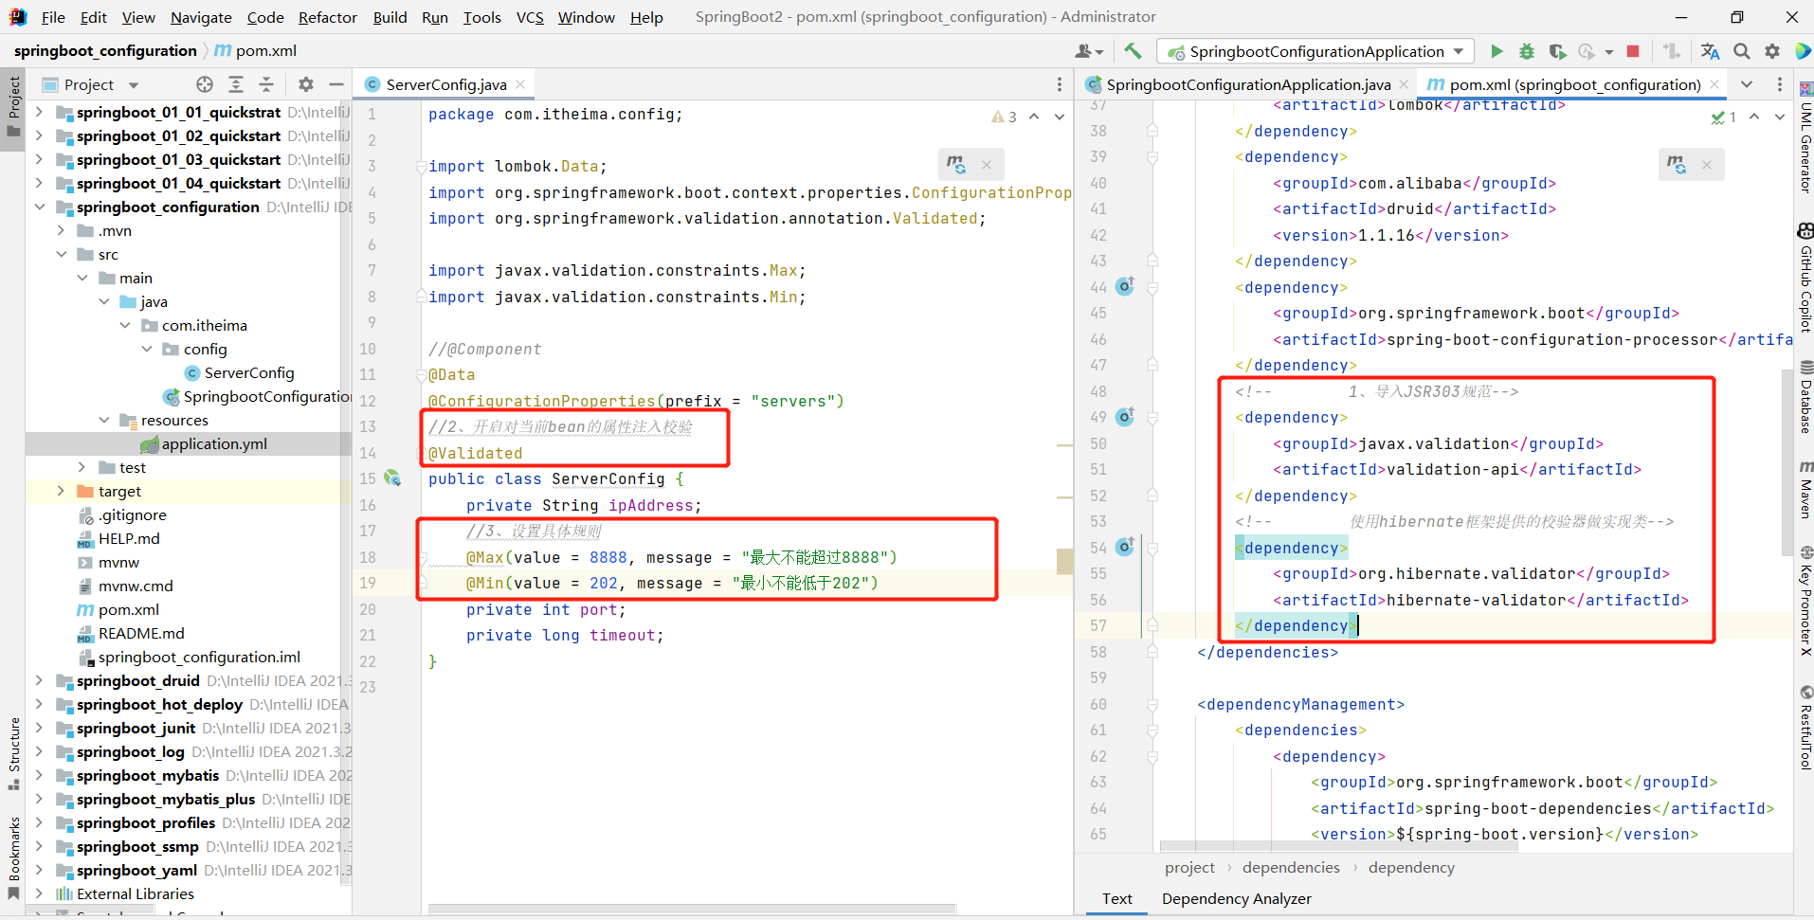
Task: Open Key Promoter X side panel
Action: [1805, 602]
